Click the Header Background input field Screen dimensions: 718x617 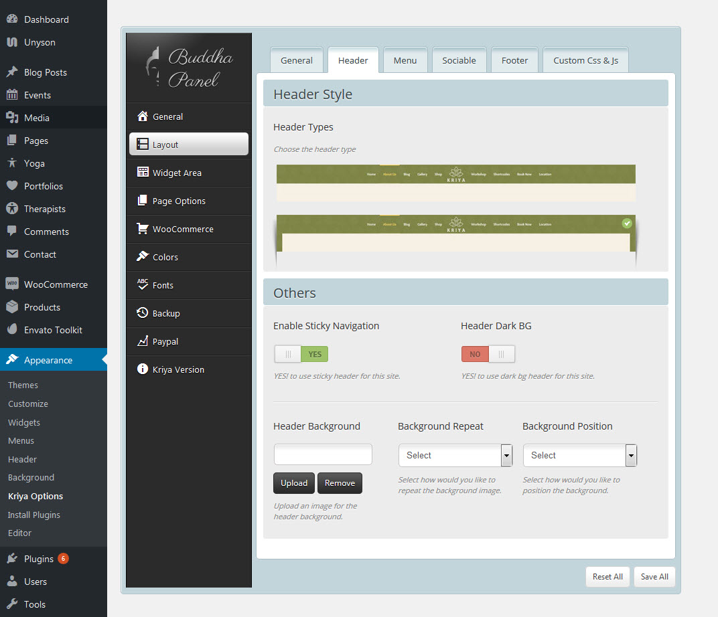[323, 454]
